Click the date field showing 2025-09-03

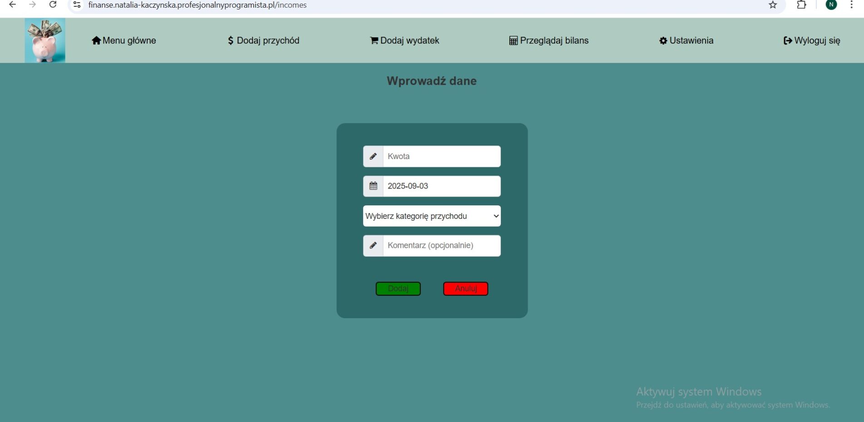(x=440, y=186)
